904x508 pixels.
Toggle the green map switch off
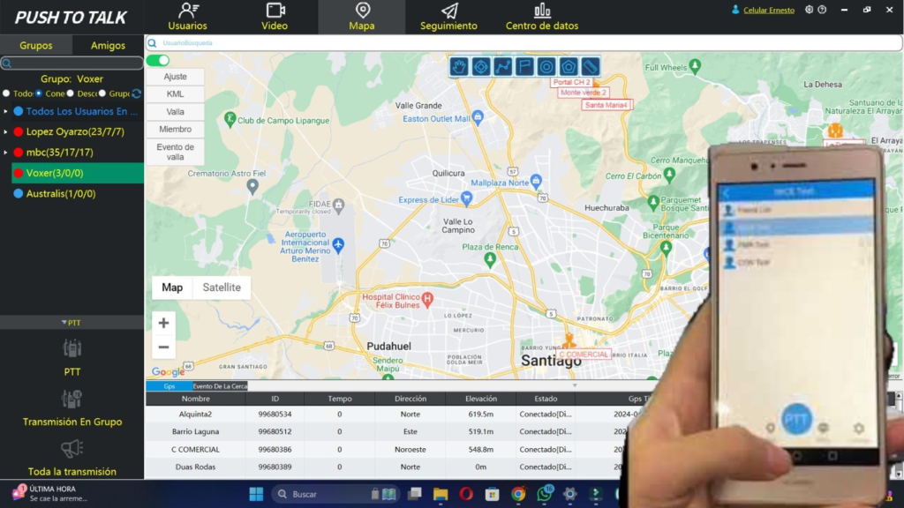(158, 61)
